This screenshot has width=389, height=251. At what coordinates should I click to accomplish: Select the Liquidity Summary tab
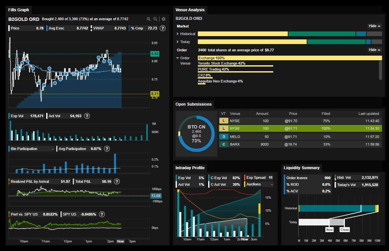tap(302, 168)
